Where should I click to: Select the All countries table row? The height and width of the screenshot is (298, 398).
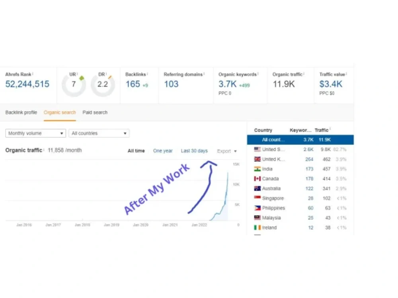pyautogui.click(x=300, y=139)
